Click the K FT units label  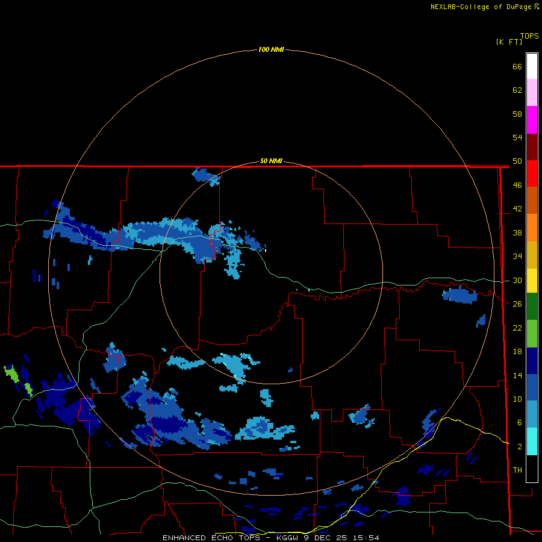click(509, 42)
